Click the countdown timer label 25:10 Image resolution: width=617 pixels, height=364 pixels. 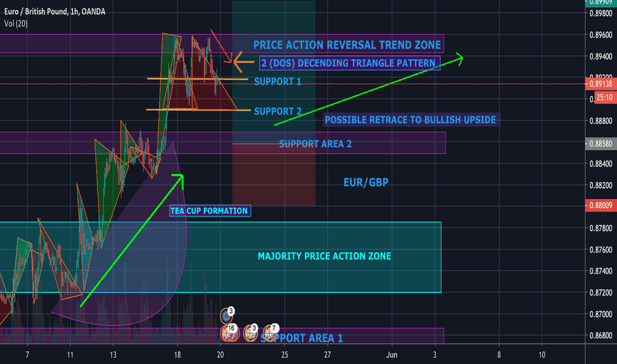tap(605, 97)
